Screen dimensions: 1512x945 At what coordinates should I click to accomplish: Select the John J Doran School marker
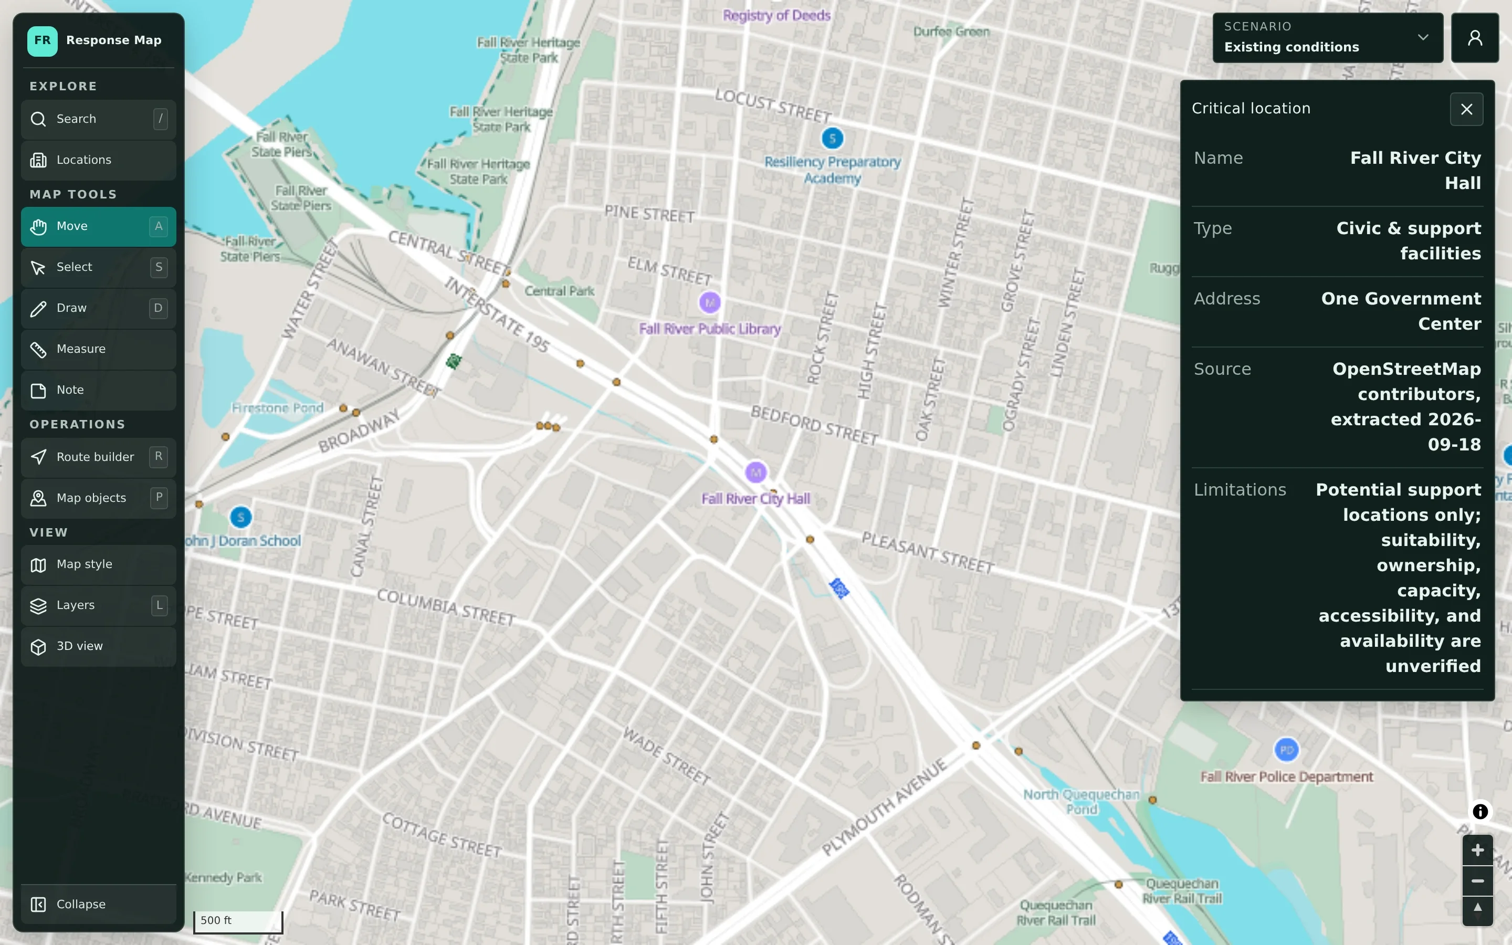pos(240,518)
